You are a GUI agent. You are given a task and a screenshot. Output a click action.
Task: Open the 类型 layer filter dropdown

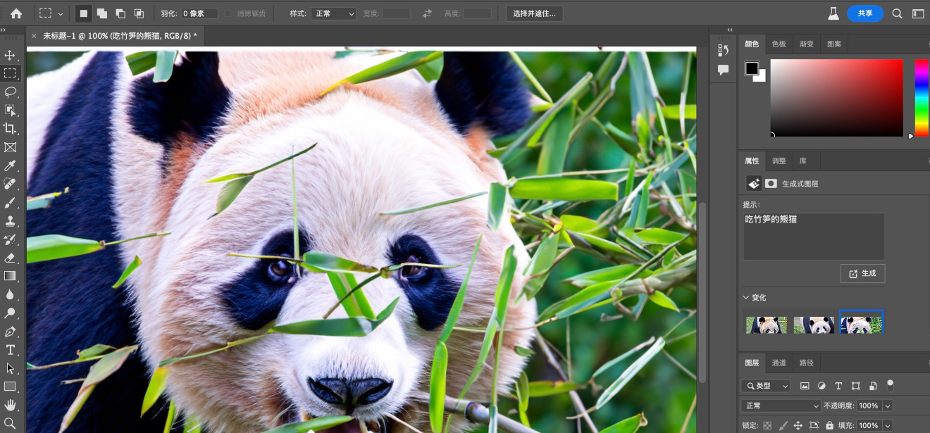point(766,386)
